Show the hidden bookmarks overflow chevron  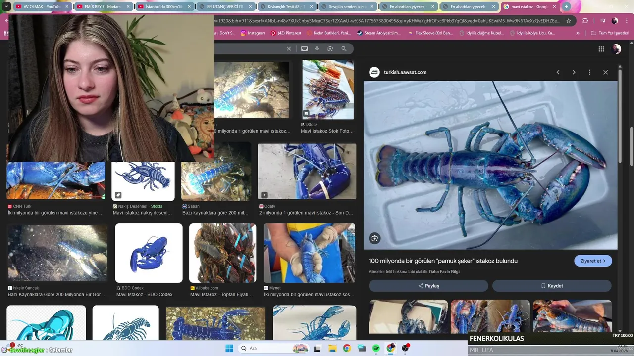[578, 33]
